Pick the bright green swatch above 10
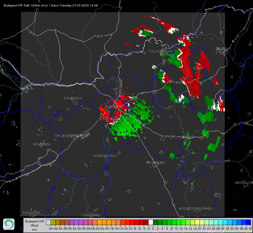This screenshot has width=253, height=233. [x=179, y=222]
